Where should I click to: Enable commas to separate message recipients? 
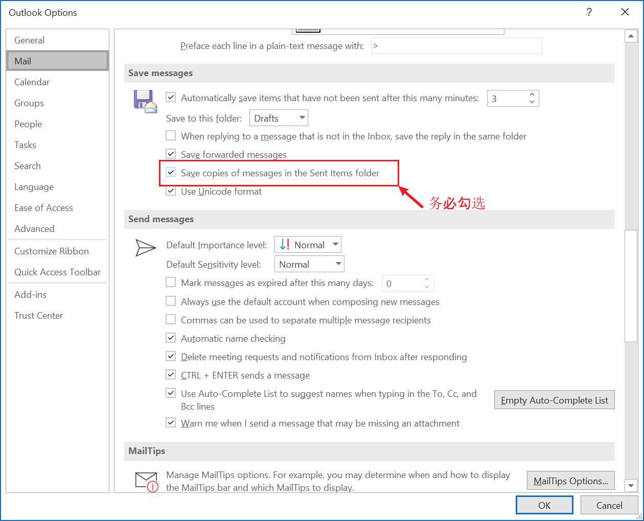pyautogui.click(x=171, y=320)
